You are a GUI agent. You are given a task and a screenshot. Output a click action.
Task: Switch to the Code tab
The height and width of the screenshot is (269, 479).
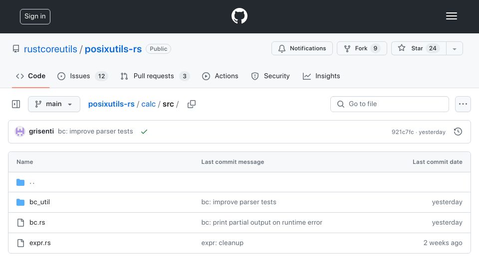pyautogui.click(x=30, y=76)
